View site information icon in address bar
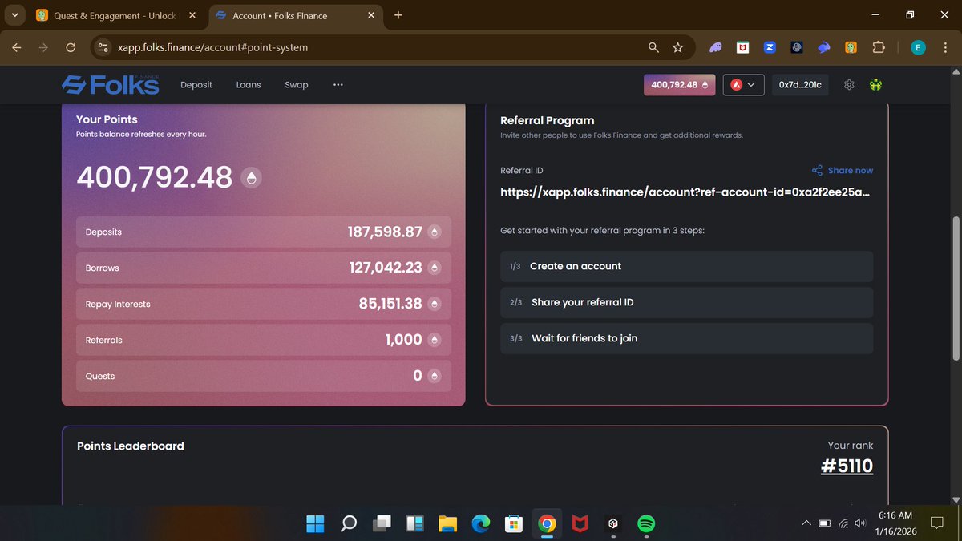The width and height of the screenshot is (962, 541). coord(103,48)
